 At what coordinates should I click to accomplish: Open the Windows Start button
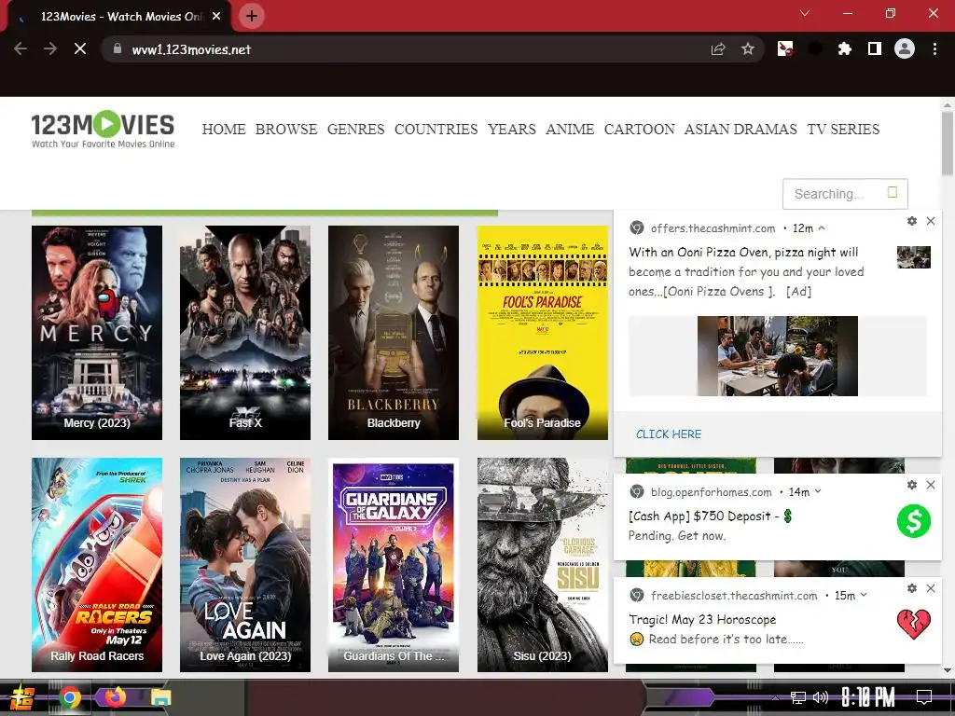point(21,697)
